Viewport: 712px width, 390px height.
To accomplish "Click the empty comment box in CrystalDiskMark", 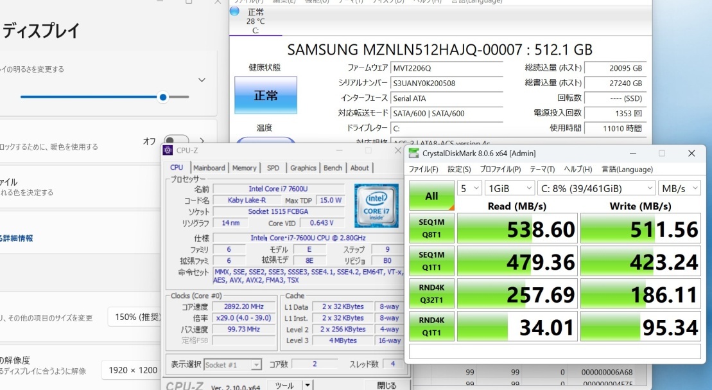I will click(x=555, y=351).
